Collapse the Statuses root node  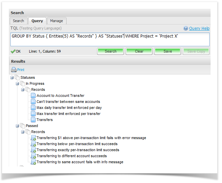click(12, 78)
